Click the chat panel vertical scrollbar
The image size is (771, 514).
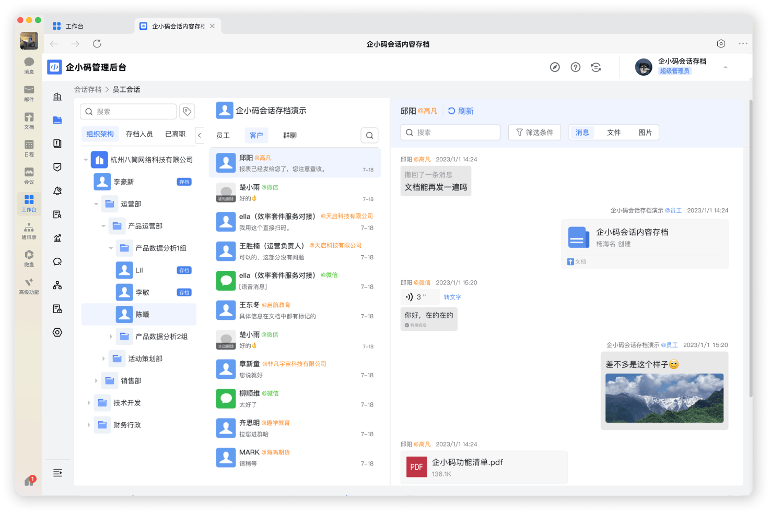pos(751,248)
